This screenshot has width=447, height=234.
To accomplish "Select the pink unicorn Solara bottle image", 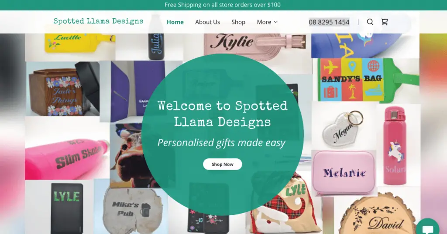I will click(398, 145).
